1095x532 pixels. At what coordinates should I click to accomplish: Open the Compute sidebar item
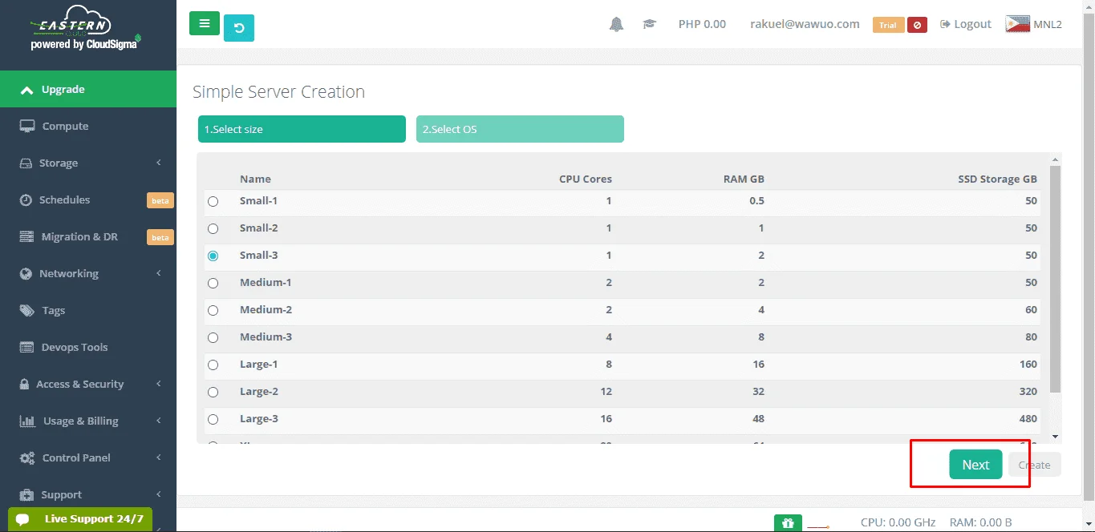click(88, 126)
